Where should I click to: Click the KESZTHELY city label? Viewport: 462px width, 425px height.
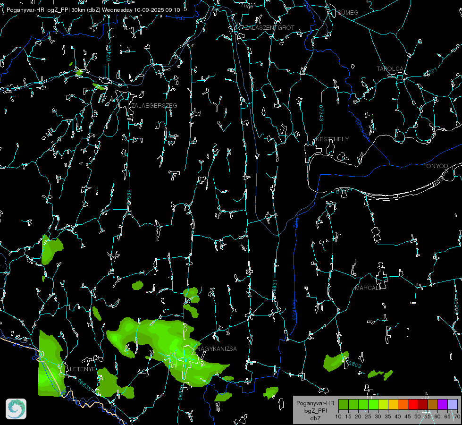(332, 139)
